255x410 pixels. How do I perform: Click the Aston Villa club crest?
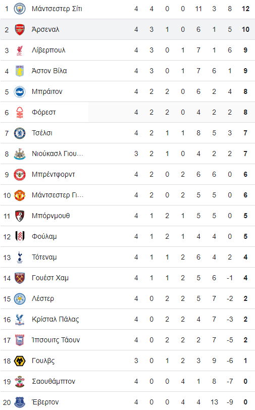tap(20, 71)
